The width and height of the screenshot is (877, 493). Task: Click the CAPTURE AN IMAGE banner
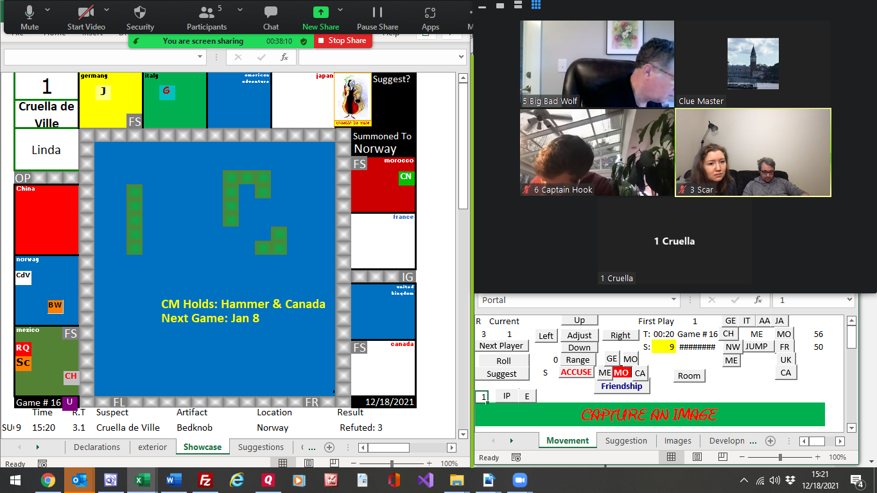pyautogui.click(x=650, y=415)
